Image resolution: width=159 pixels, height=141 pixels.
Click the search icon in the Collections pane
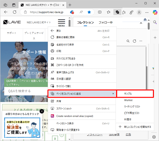point(128,41)
